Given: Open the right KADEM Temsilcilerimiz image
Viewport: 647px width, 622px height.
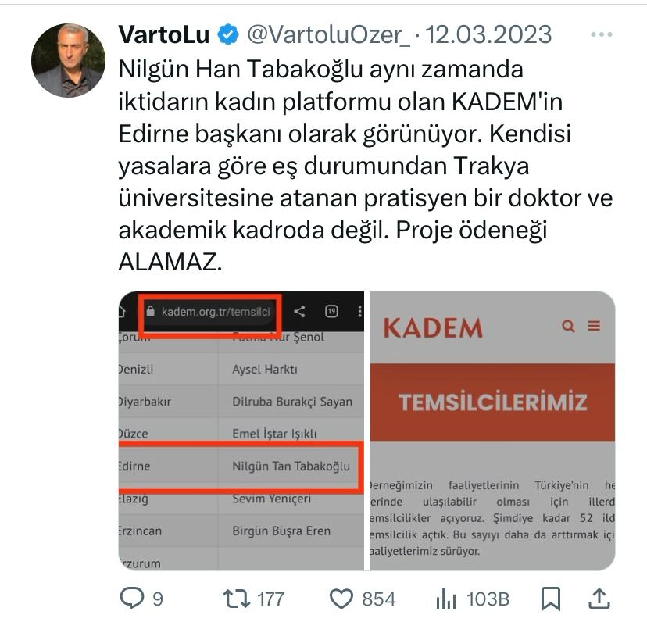Looking at the screenshot, I should (493, 431).
